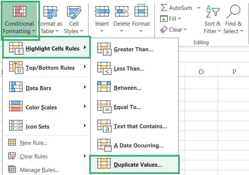This screenshot has width=249, height=175.
Task: Open the Conditional Formatting icon
Action: point(20,11)
